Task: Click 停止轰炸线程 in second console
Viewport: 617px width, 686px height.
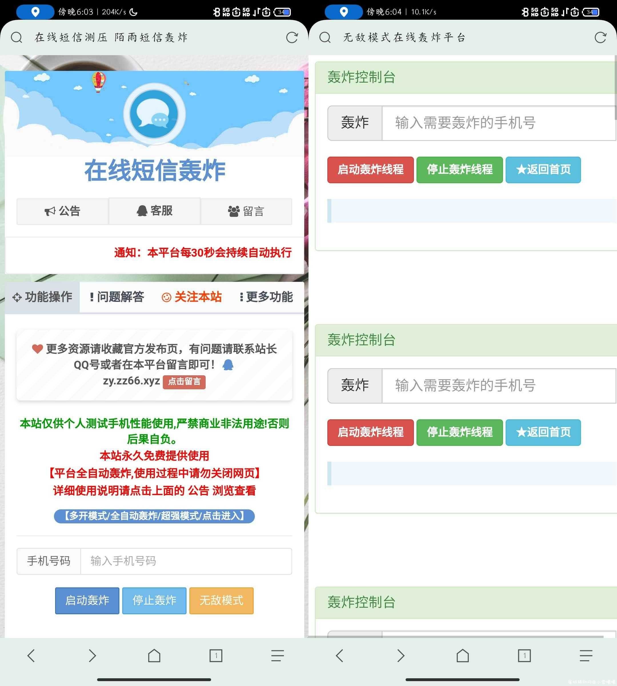Action: pos(460,432)
